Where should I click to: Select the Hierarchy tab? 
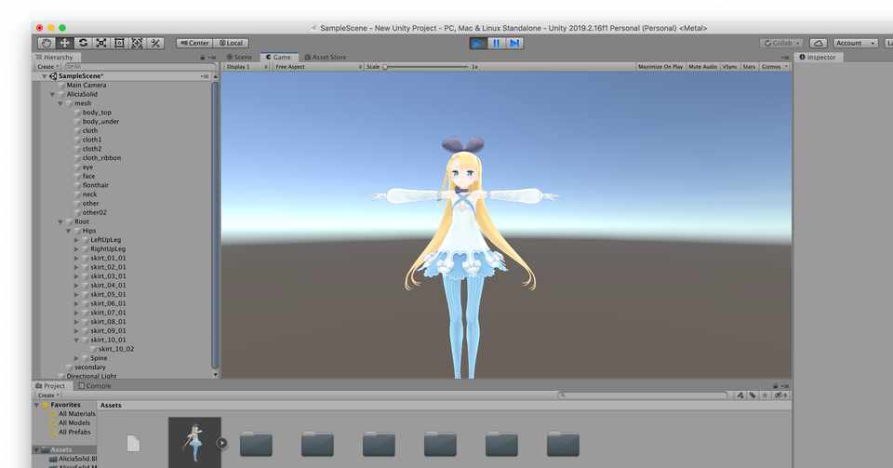pyautogui.click(x=55, y=58)
